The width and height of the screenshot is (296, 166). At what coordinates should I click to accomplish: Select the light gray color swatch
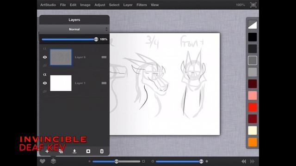pos(253,72)
